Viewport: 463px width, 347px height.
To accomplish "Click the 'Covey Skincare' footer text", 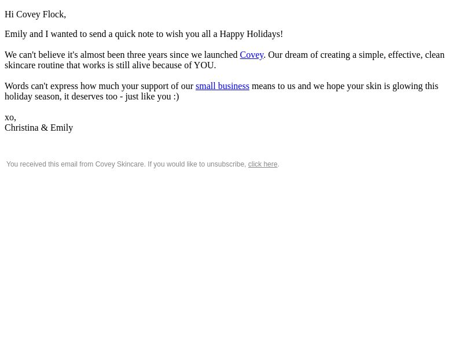I will pos(120,164).
